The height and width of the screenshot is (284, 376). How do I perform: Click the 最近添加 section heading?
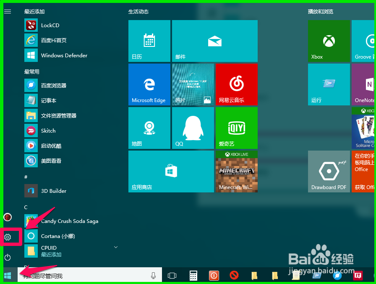(x=34, y=11)
